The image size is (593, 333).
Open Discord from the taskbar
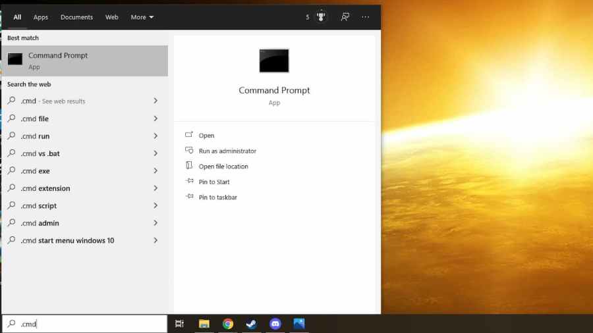pyautogui.click(x=275, y=324)
